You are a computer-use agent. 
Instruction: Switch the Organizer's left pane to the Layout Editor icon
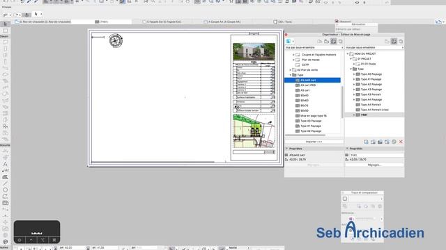(x=333, y=42)
